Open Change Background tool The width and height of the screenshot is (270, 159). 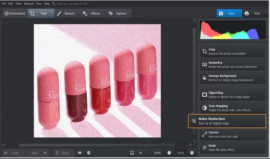[x=232, y=78]
